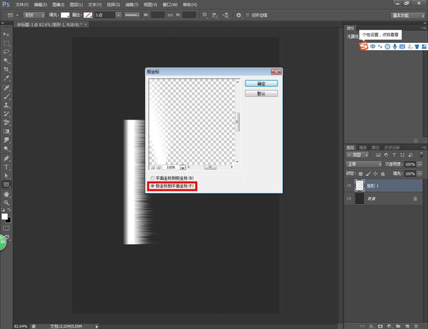
Task: Toggle visibility of the 背景 layer
Action: pyautogui.click(x=350, y=199)
